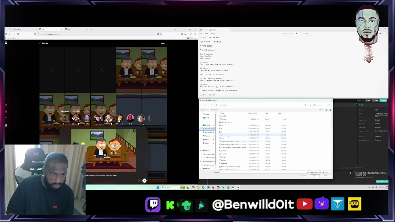The image size is (395, 222).
Task: Open Pictures quick access folder
Action: [207, 136]
